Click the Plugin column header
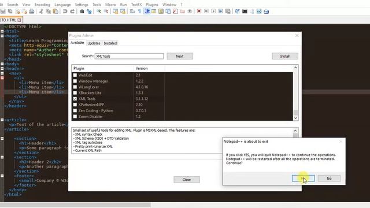The image size is (370, 208). coord(103,68)
